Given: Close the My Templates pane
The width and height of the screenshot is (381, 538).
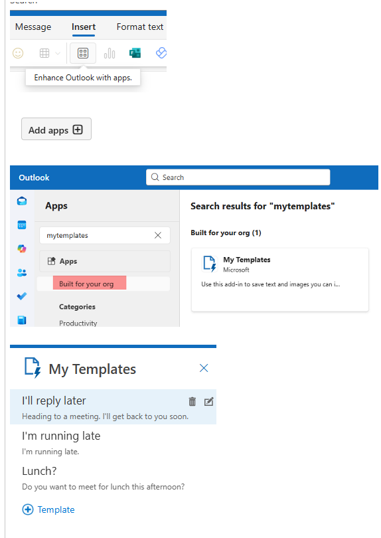Looking at the screenshot, I should coord(204,368).
